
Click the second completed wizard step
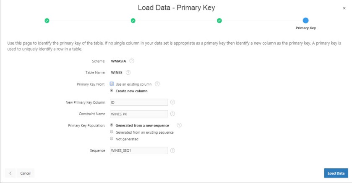[x=133, y=20]
